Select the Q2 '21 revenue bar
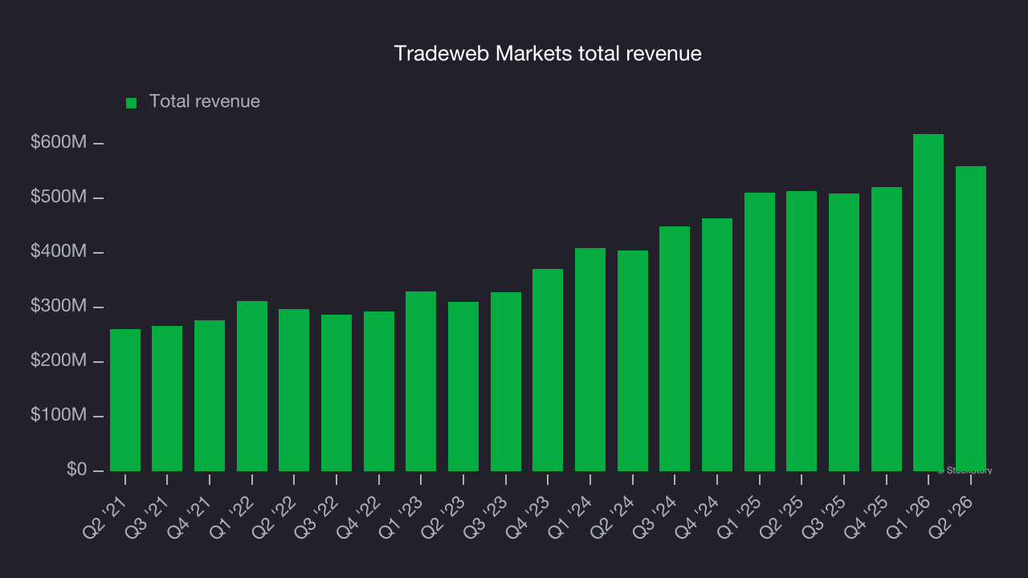This screenshot has height=578, width=1028. point(125,400)
